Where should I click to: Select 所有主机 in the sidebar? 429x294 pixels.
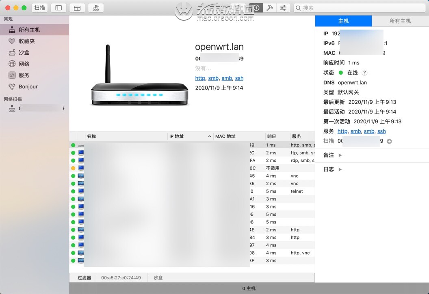click(35, 30)
